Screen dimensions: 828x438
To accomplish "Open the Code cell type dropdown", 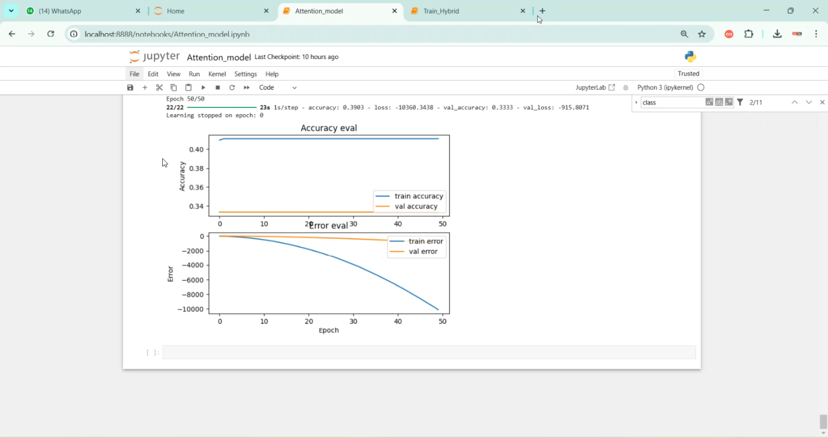I will (x=276, y=87).
